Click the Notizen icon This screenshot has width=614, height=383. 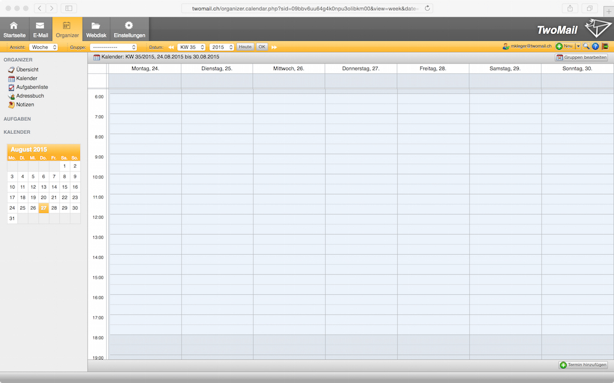tap(11, 105)
